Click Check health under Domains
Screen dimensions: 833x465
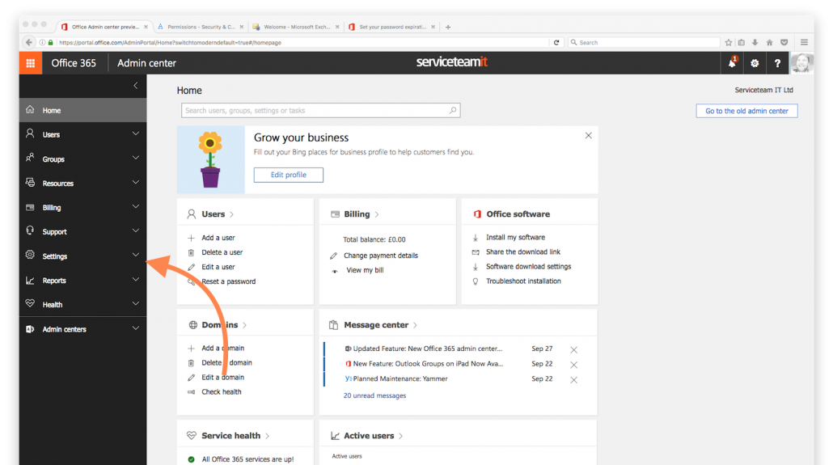tap(221, 391)
